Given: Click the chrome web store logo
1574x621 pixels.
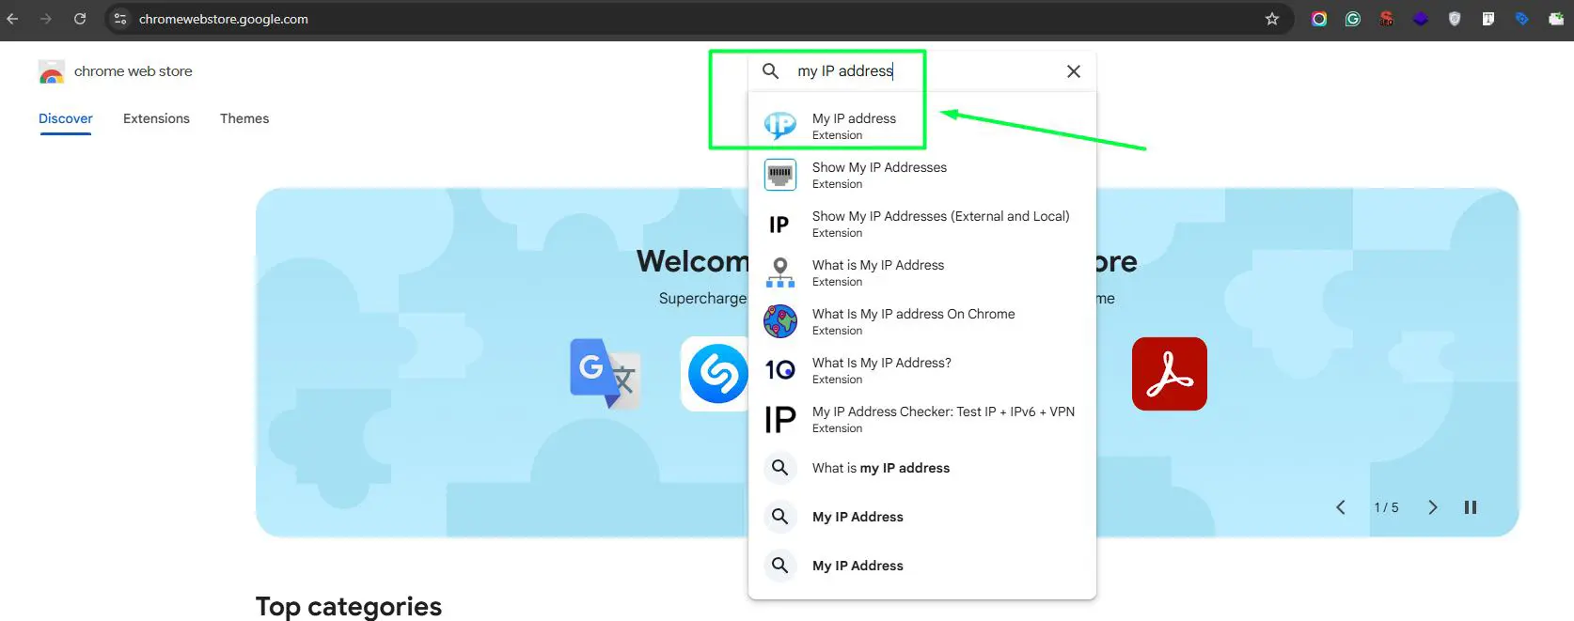Looking at the screenshot, I should coord(52,71).
